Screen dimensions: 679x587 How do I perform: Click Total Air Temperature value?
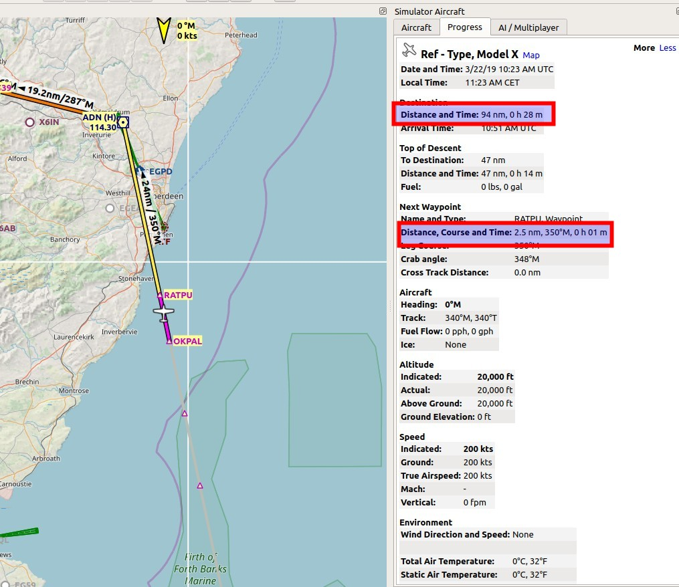click(x=530, y=562)
